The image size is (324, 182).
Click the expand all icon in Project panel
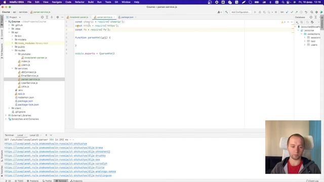tap(47, 17)
